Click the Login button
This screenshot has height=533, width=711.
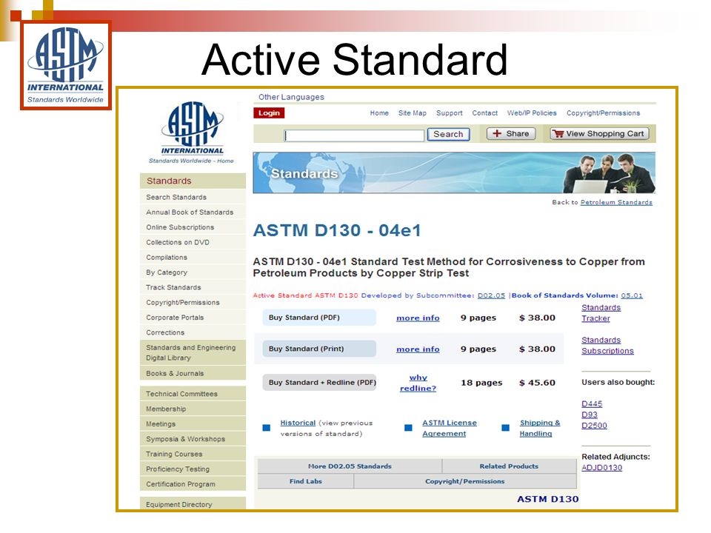tap(269, 113)
